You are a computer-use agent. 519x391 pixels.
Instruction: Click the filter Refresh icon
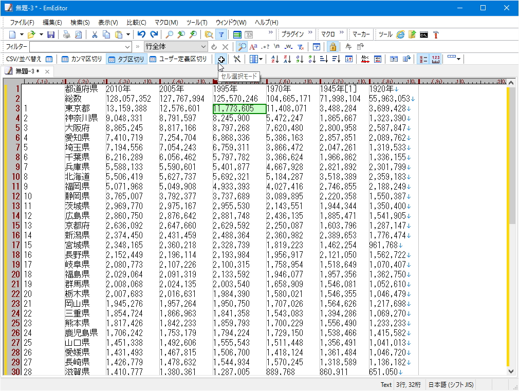[214, 47]
